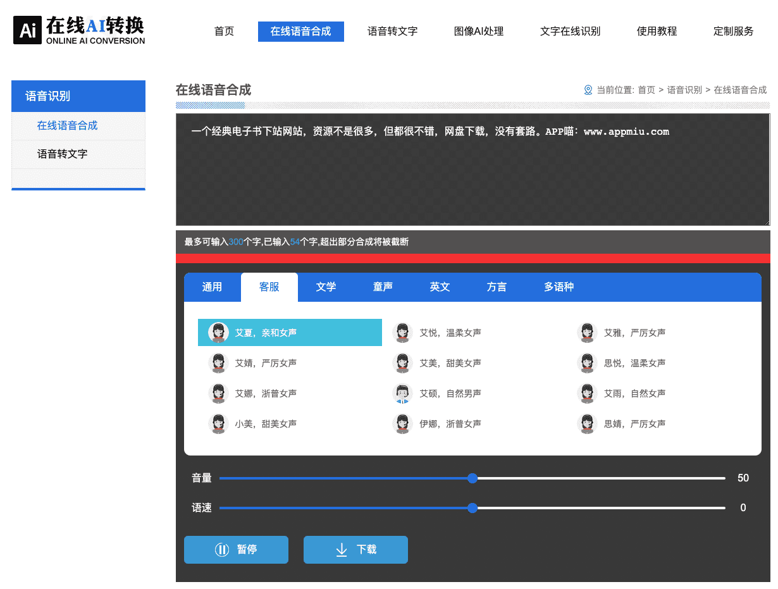The image size is (778, 589).
Task: Click the 小美 voice avatar icon
Action: click(x=219, y=424)
